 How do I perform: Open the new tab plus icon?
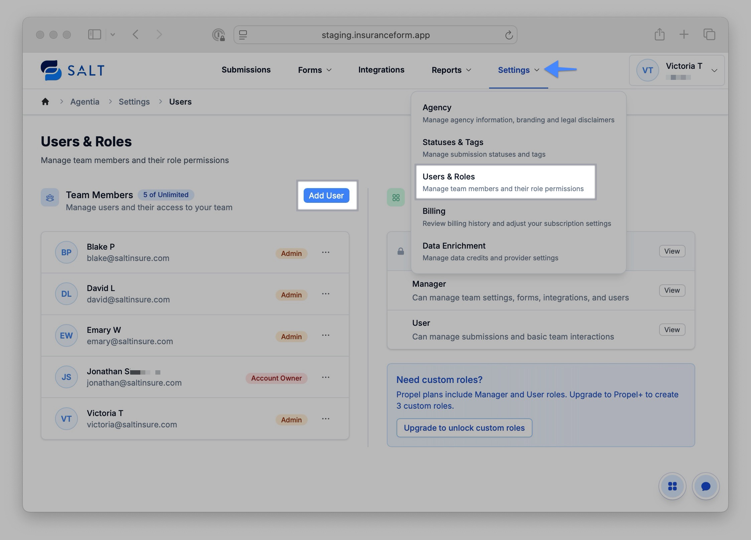tap(684, 34)
